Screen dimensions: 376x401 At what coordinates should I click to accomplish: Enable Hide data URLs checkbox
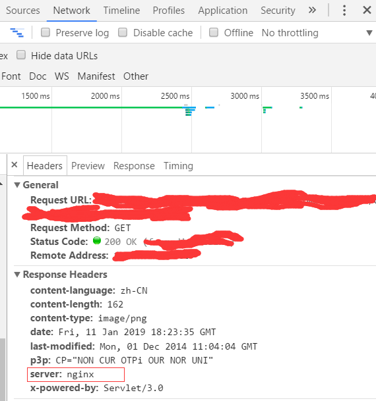pyautogui.click(x=21, y=55)
